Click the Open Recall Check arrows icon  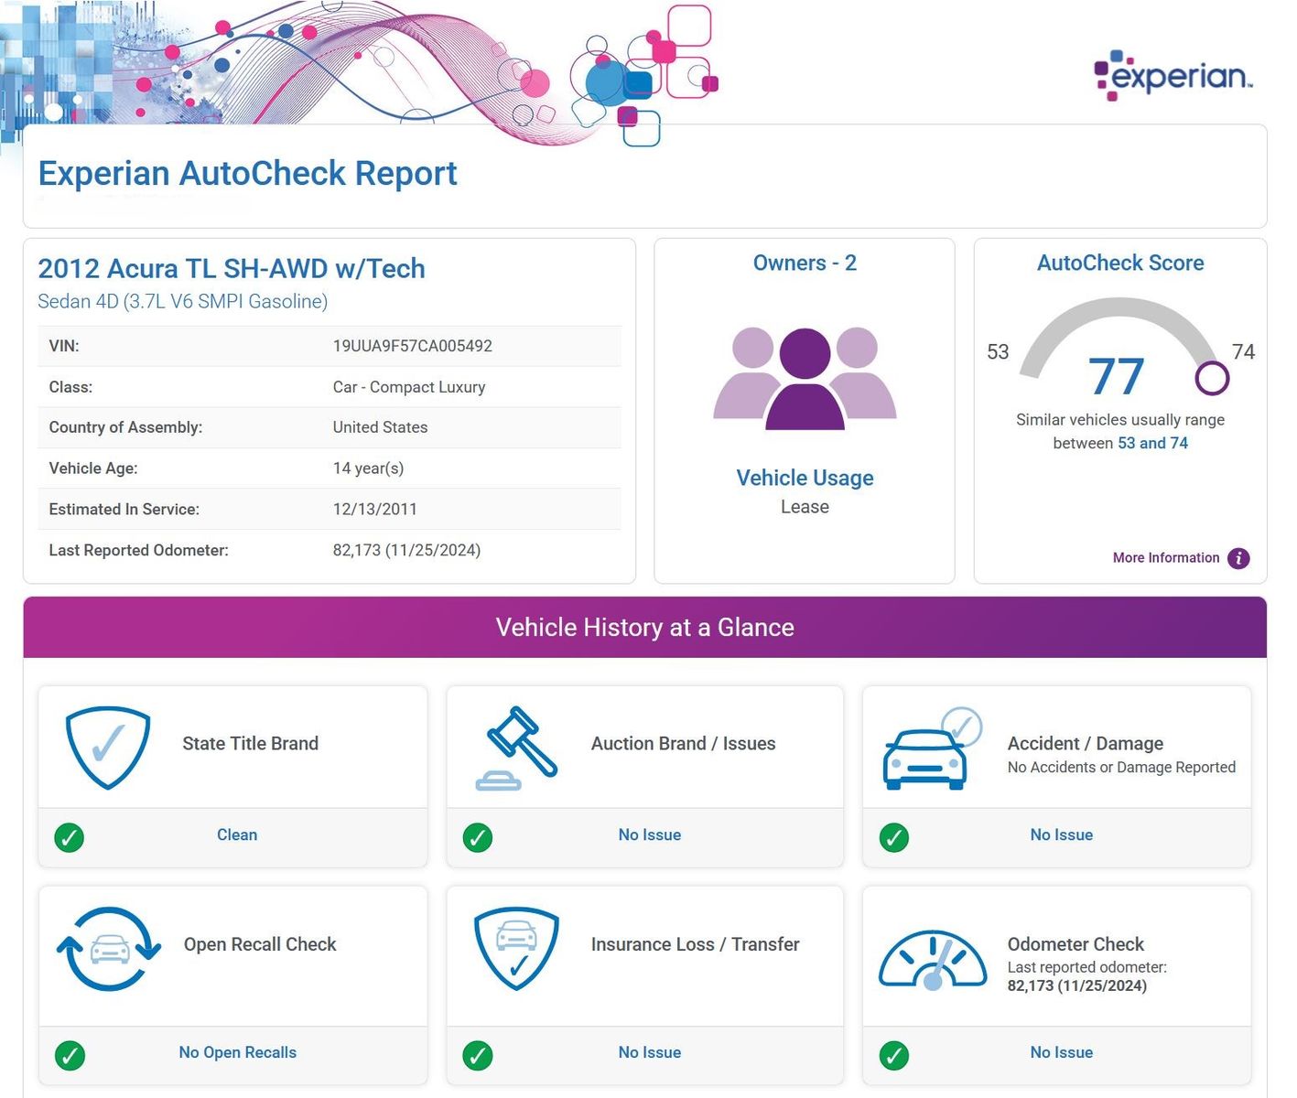coord(109,949)
